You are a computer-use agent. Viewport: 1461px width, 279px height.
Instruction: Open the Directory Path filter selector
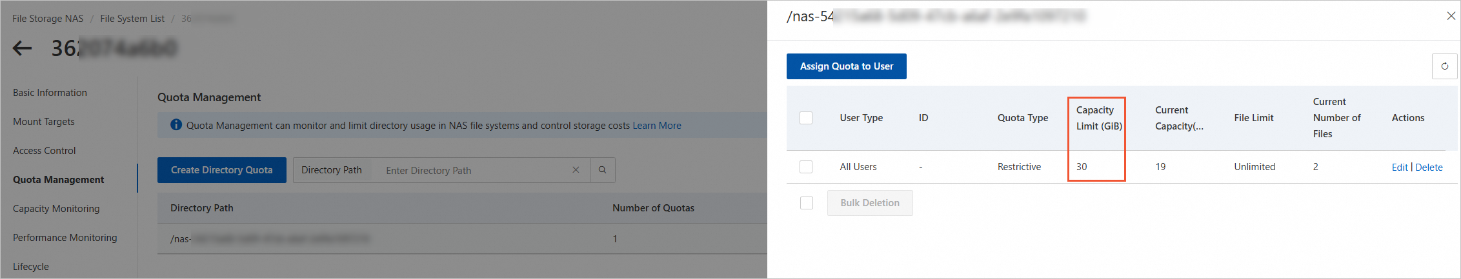[332, 170]
